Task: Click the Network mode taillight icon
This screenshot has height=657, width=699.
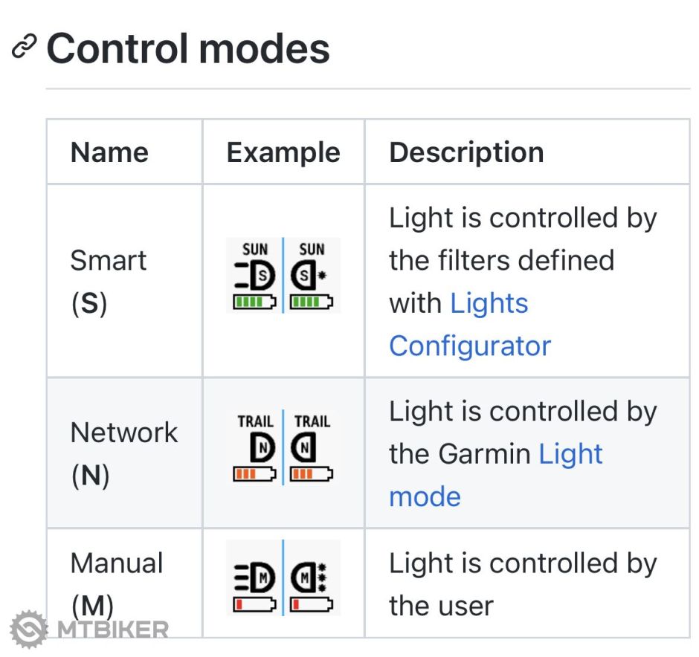Action: click(x=312, y=447)
